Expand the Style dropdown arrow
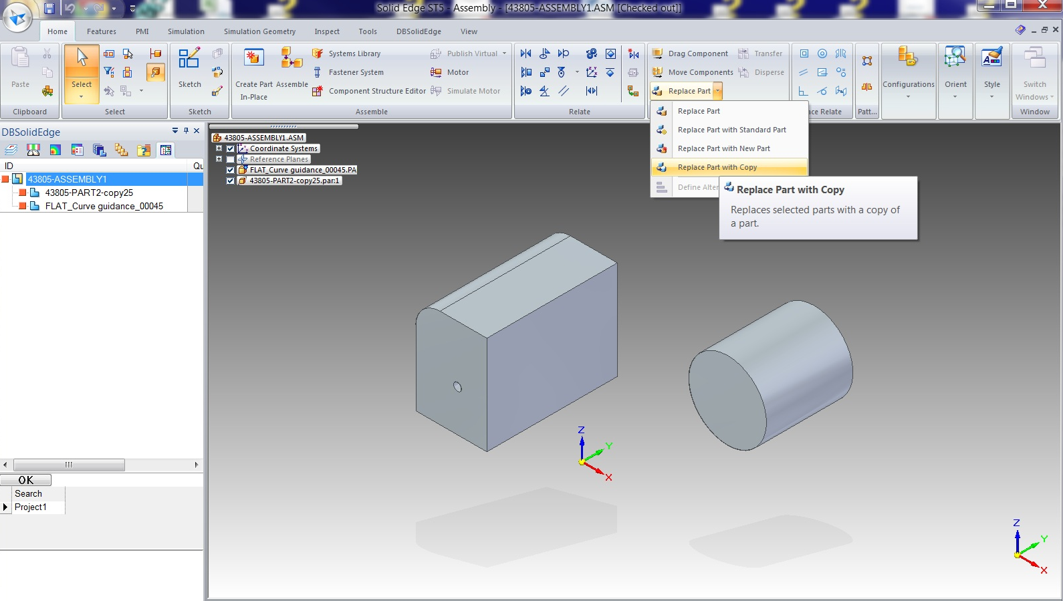 click(x=991, y=97)
